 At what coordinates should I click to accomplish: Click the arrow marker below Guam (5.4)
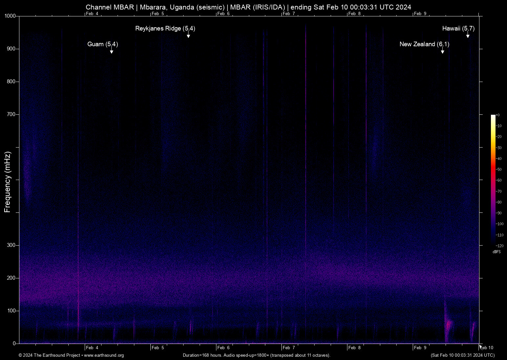click(x=112, y=51)
